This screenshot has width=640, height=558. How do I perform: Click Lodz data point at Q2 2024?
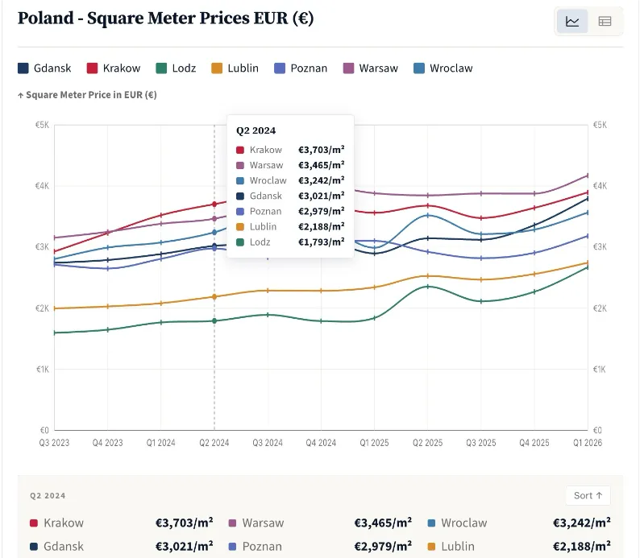pyautogui.click(x=214, y=320)
